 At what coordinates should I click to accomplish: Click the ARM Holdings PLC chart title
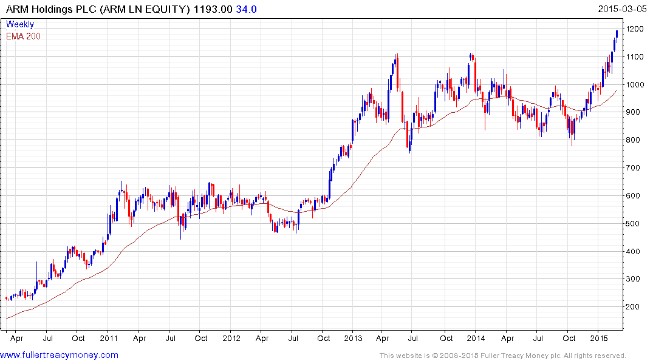98,9
